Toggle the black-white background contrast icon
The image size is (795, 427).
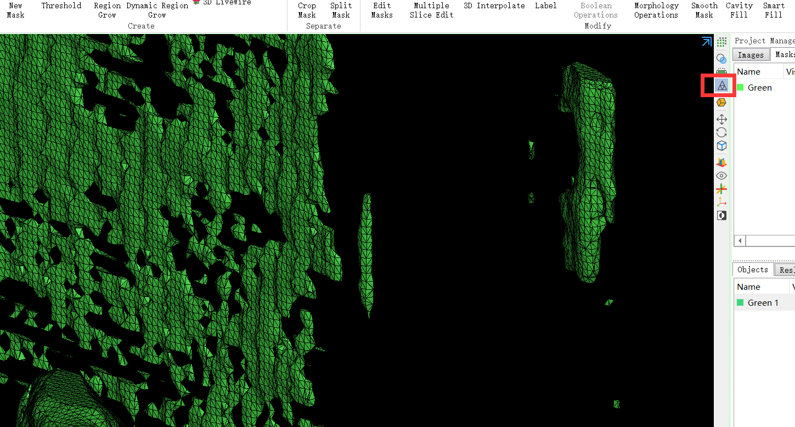[x=722, y=216]
